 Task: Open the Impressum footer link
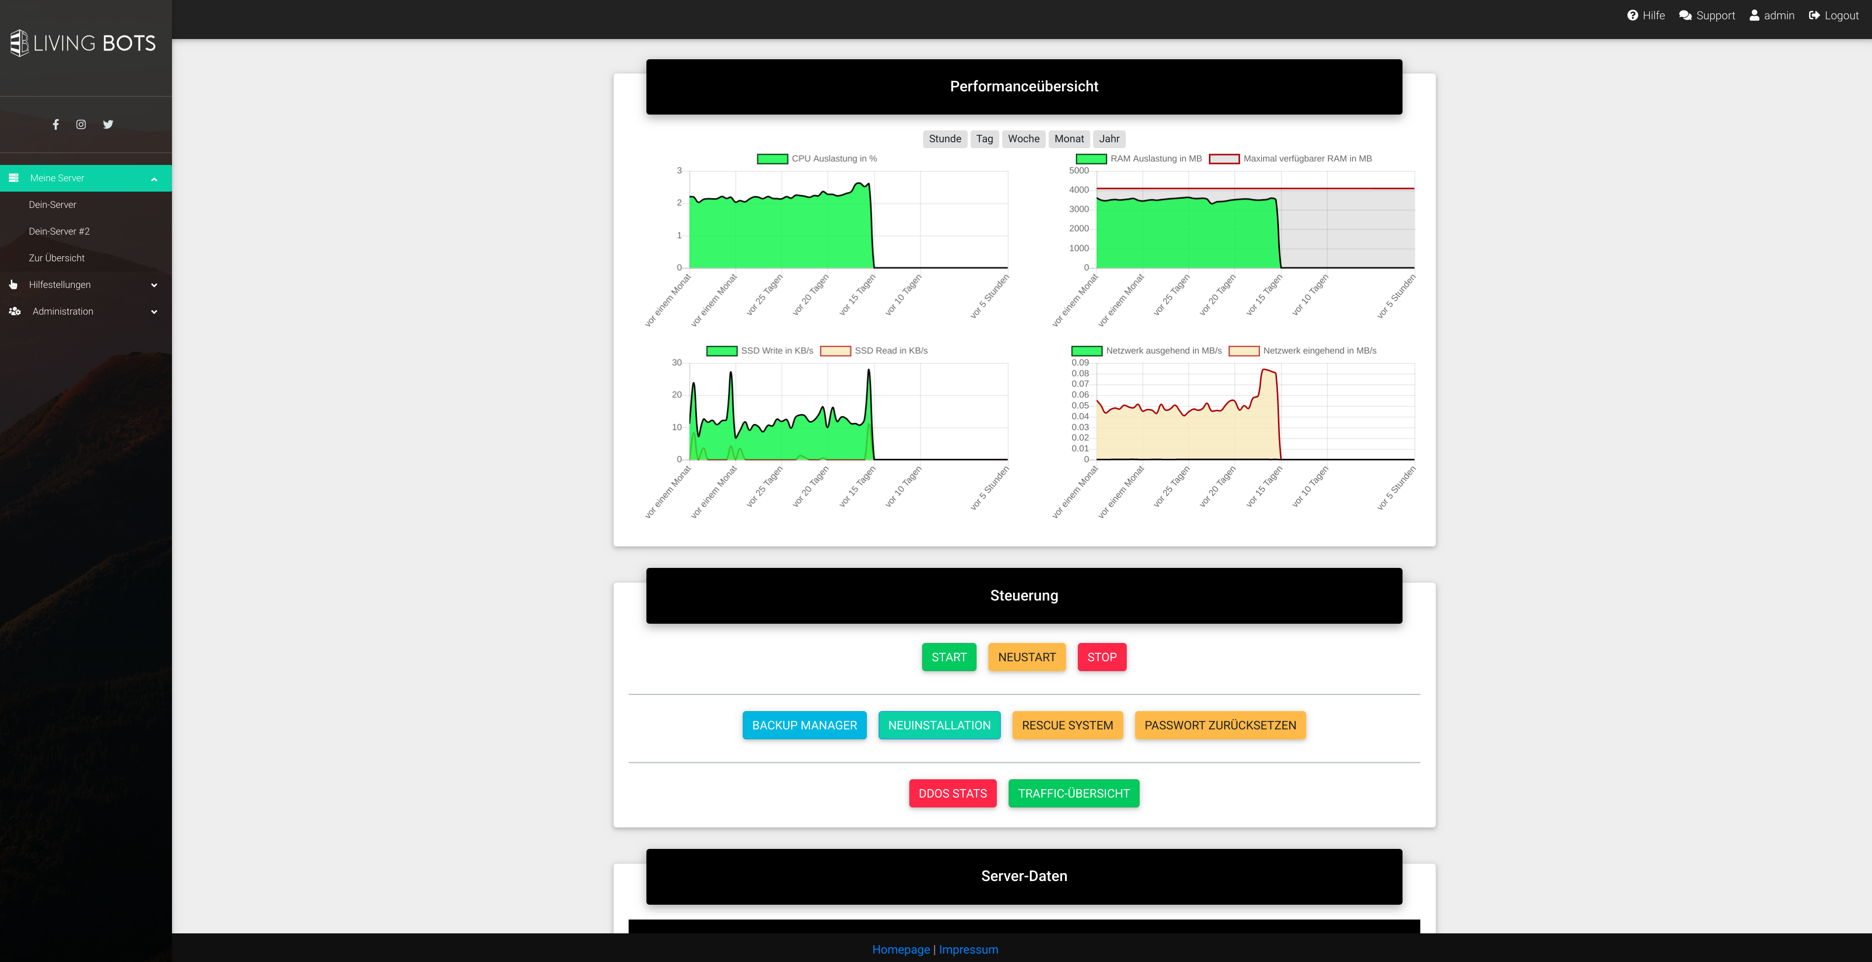pyautogui.click(x=968, y=950)
